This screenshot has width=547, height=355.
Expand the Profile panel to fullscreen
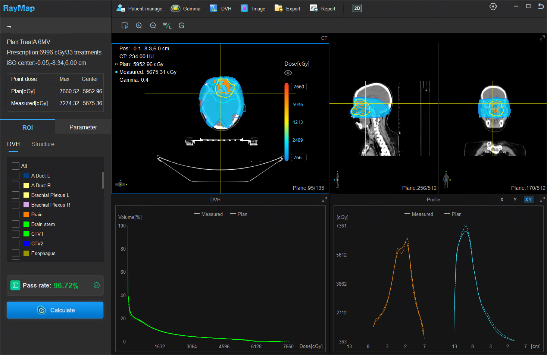click(542, 200)
